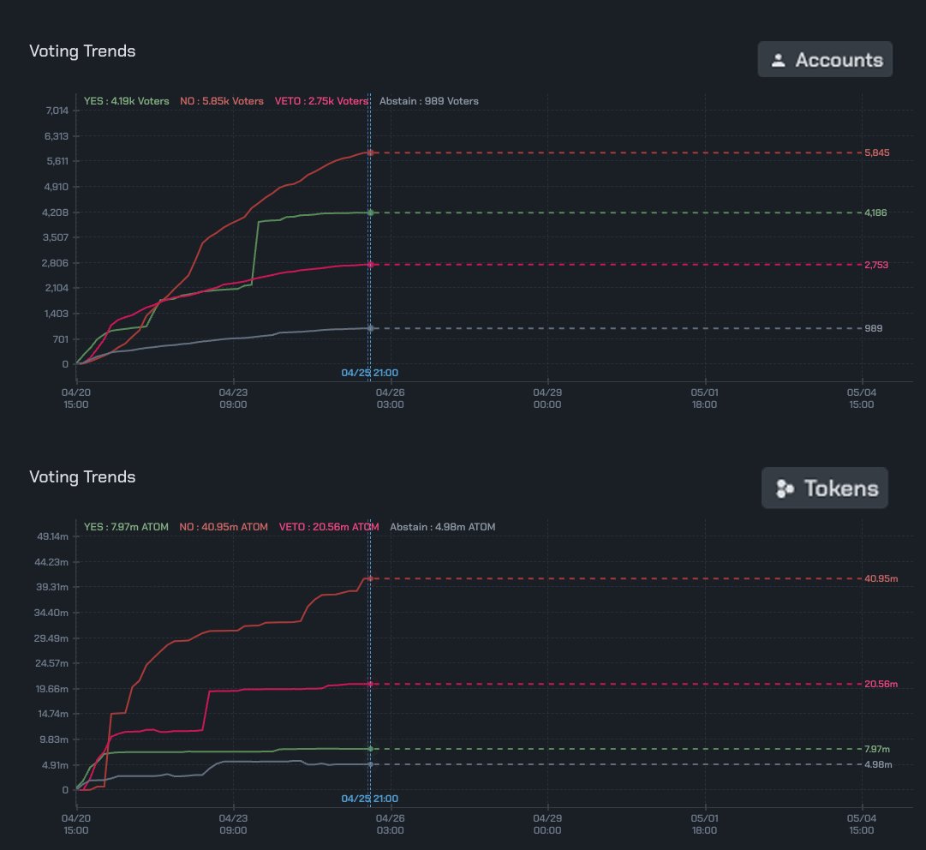Switch to the Tokens voting view

click(825, 487)
